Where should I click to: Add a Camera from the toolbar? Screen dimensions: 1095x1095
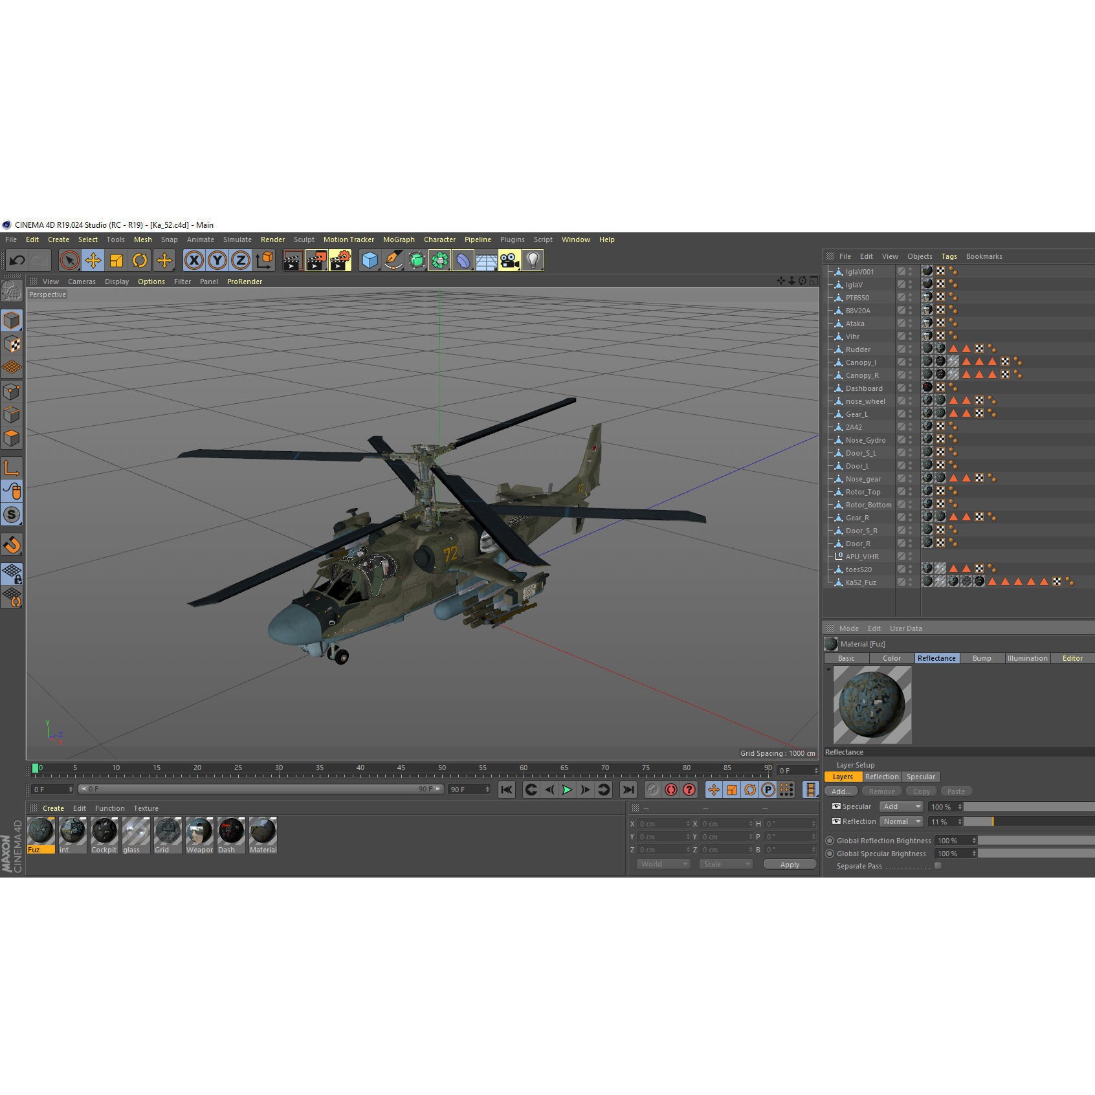tap(509, 260)
